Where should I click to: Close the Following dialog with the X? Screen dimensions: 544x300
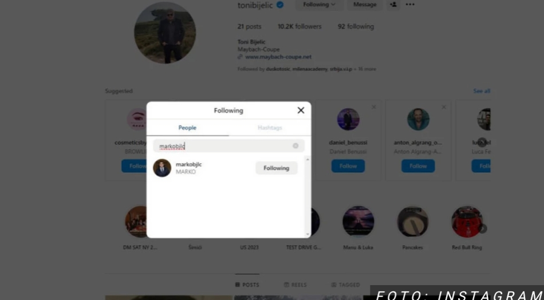click(x=301, y=110)
